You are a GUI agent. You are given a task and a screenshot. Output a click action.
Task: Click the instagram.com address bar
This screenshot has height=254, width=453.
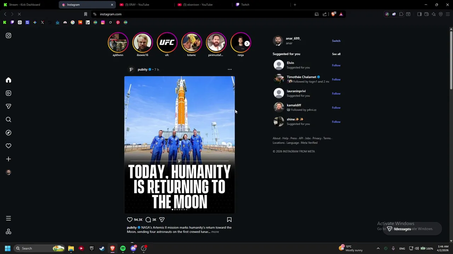click(x=202, y=14)
